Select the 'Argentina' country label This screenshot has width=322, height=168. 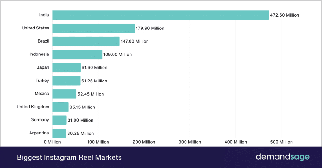39,133
